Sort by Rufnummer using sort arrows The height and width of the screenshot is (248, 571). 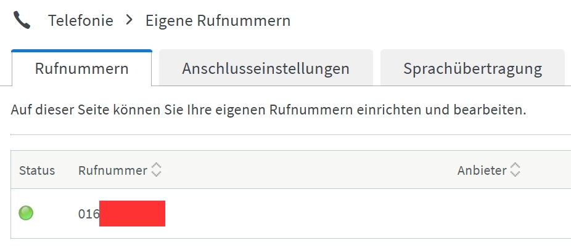(x=157, y=170)
